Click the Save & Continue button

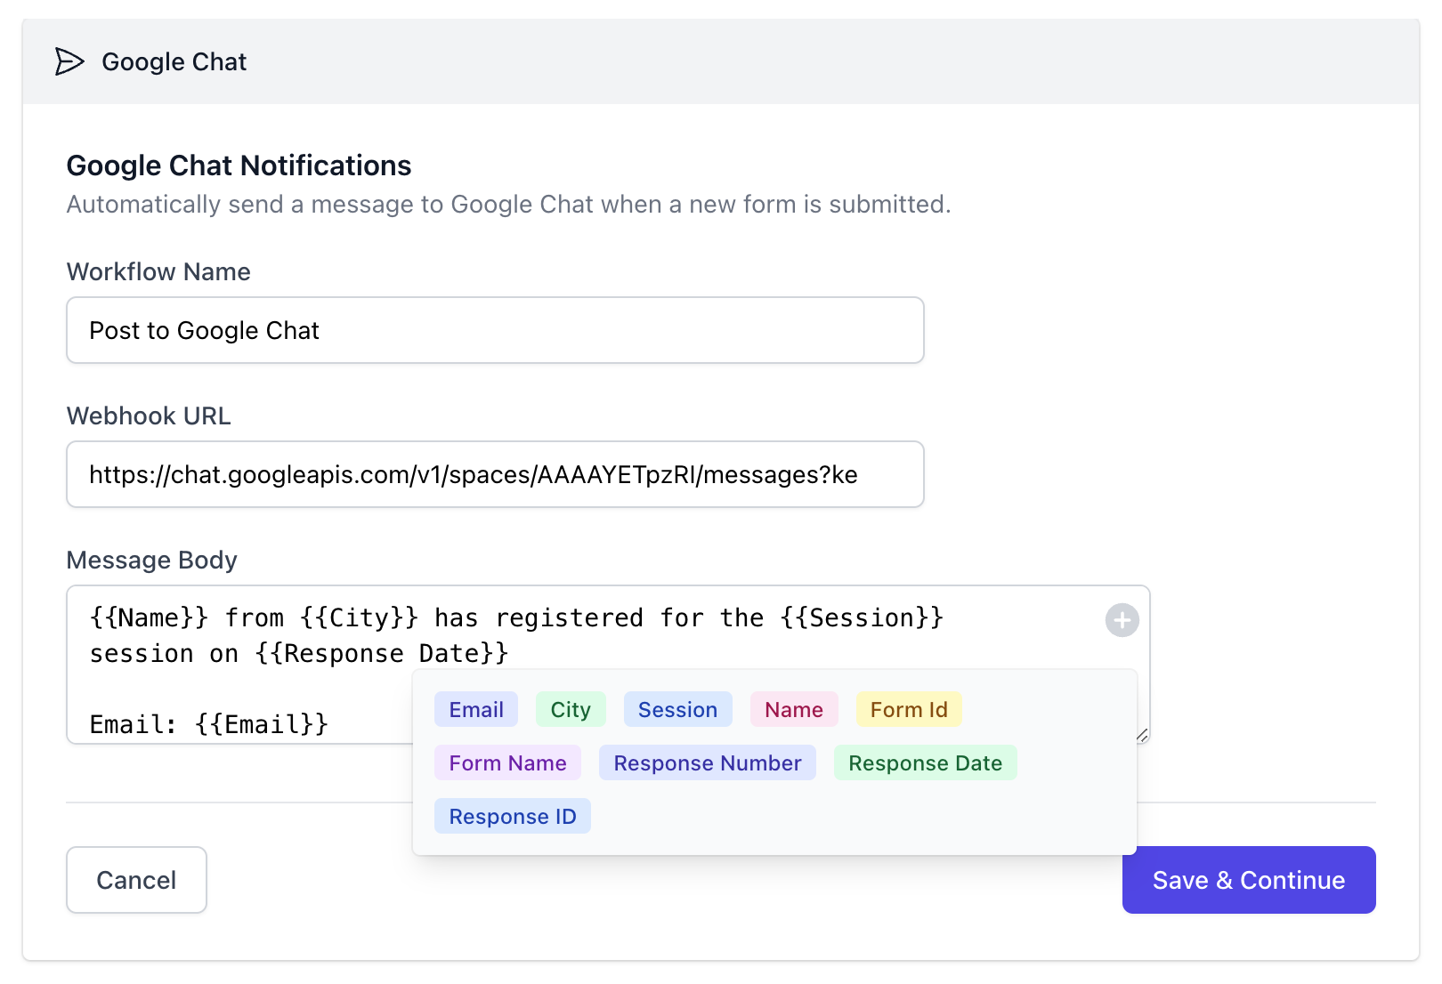[x=1249, y=880]
